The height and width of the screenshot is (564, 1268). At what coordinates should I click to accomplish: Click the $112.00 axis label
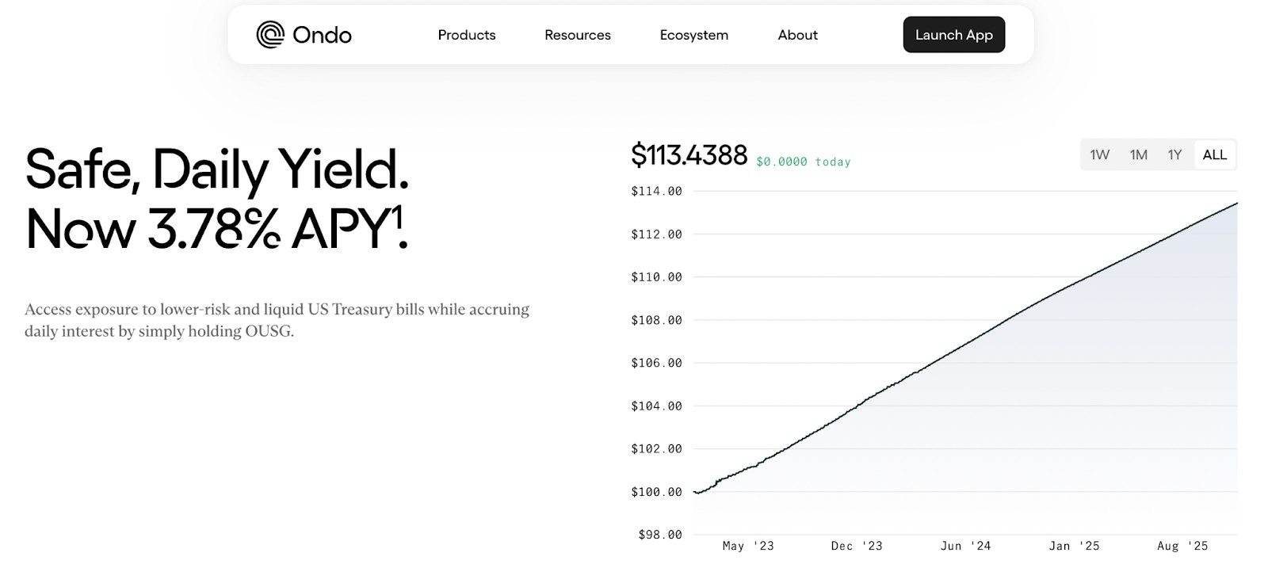tap(656, 234)
